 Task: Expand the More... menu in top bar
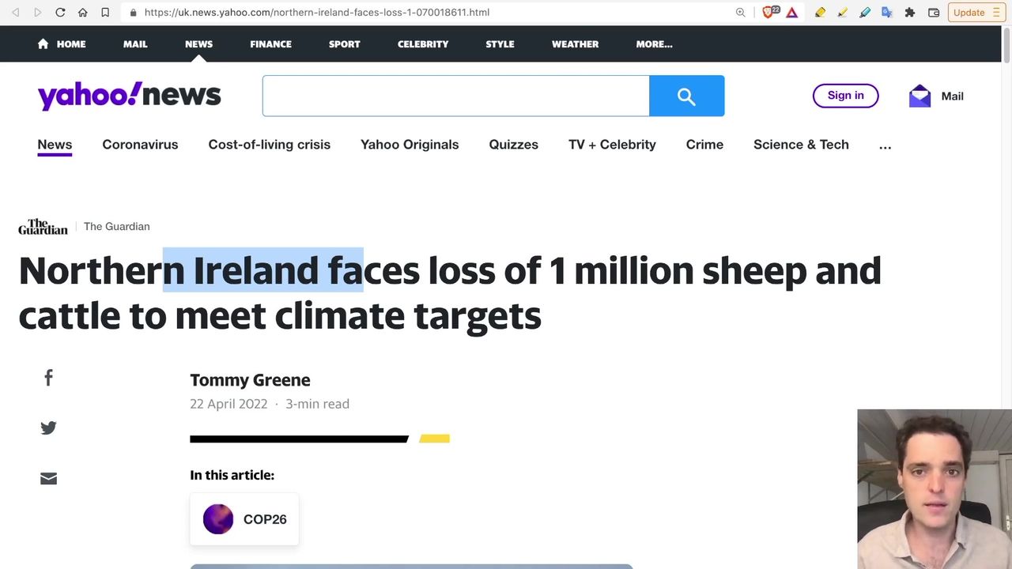tap(654, 44)
